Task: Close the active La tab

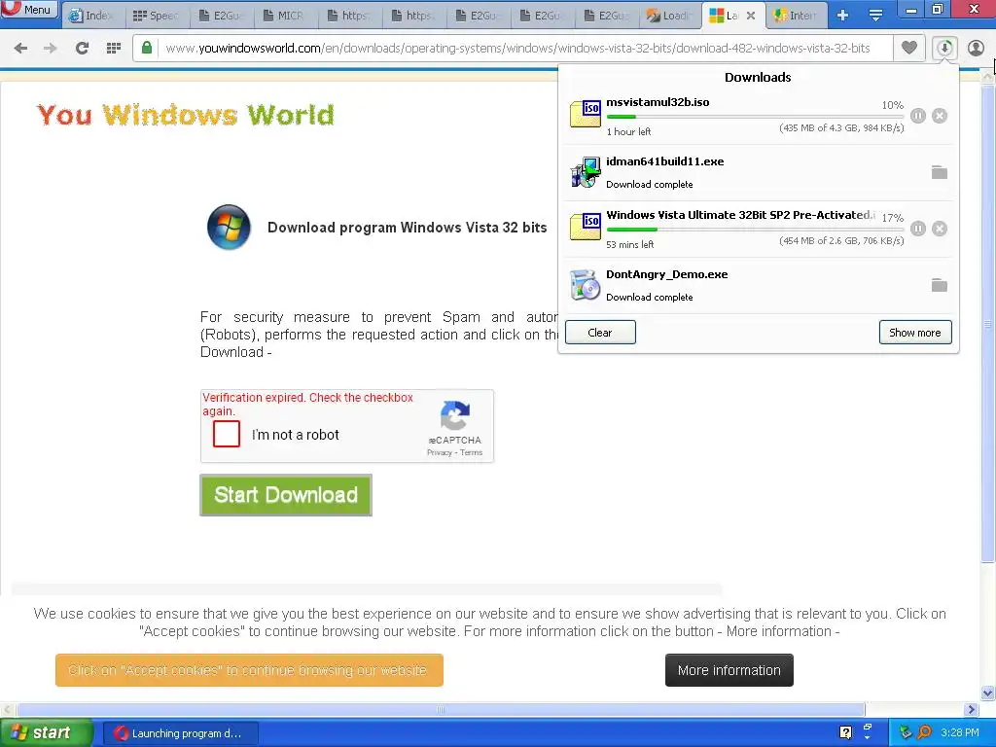Action: [x=751, y=16]
